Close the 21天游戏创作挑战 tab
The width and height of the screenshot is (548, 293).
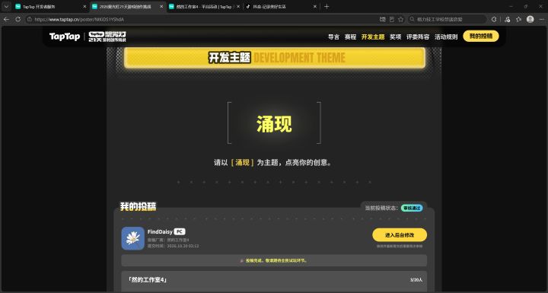pyautogui.click(x=161, y=7)
